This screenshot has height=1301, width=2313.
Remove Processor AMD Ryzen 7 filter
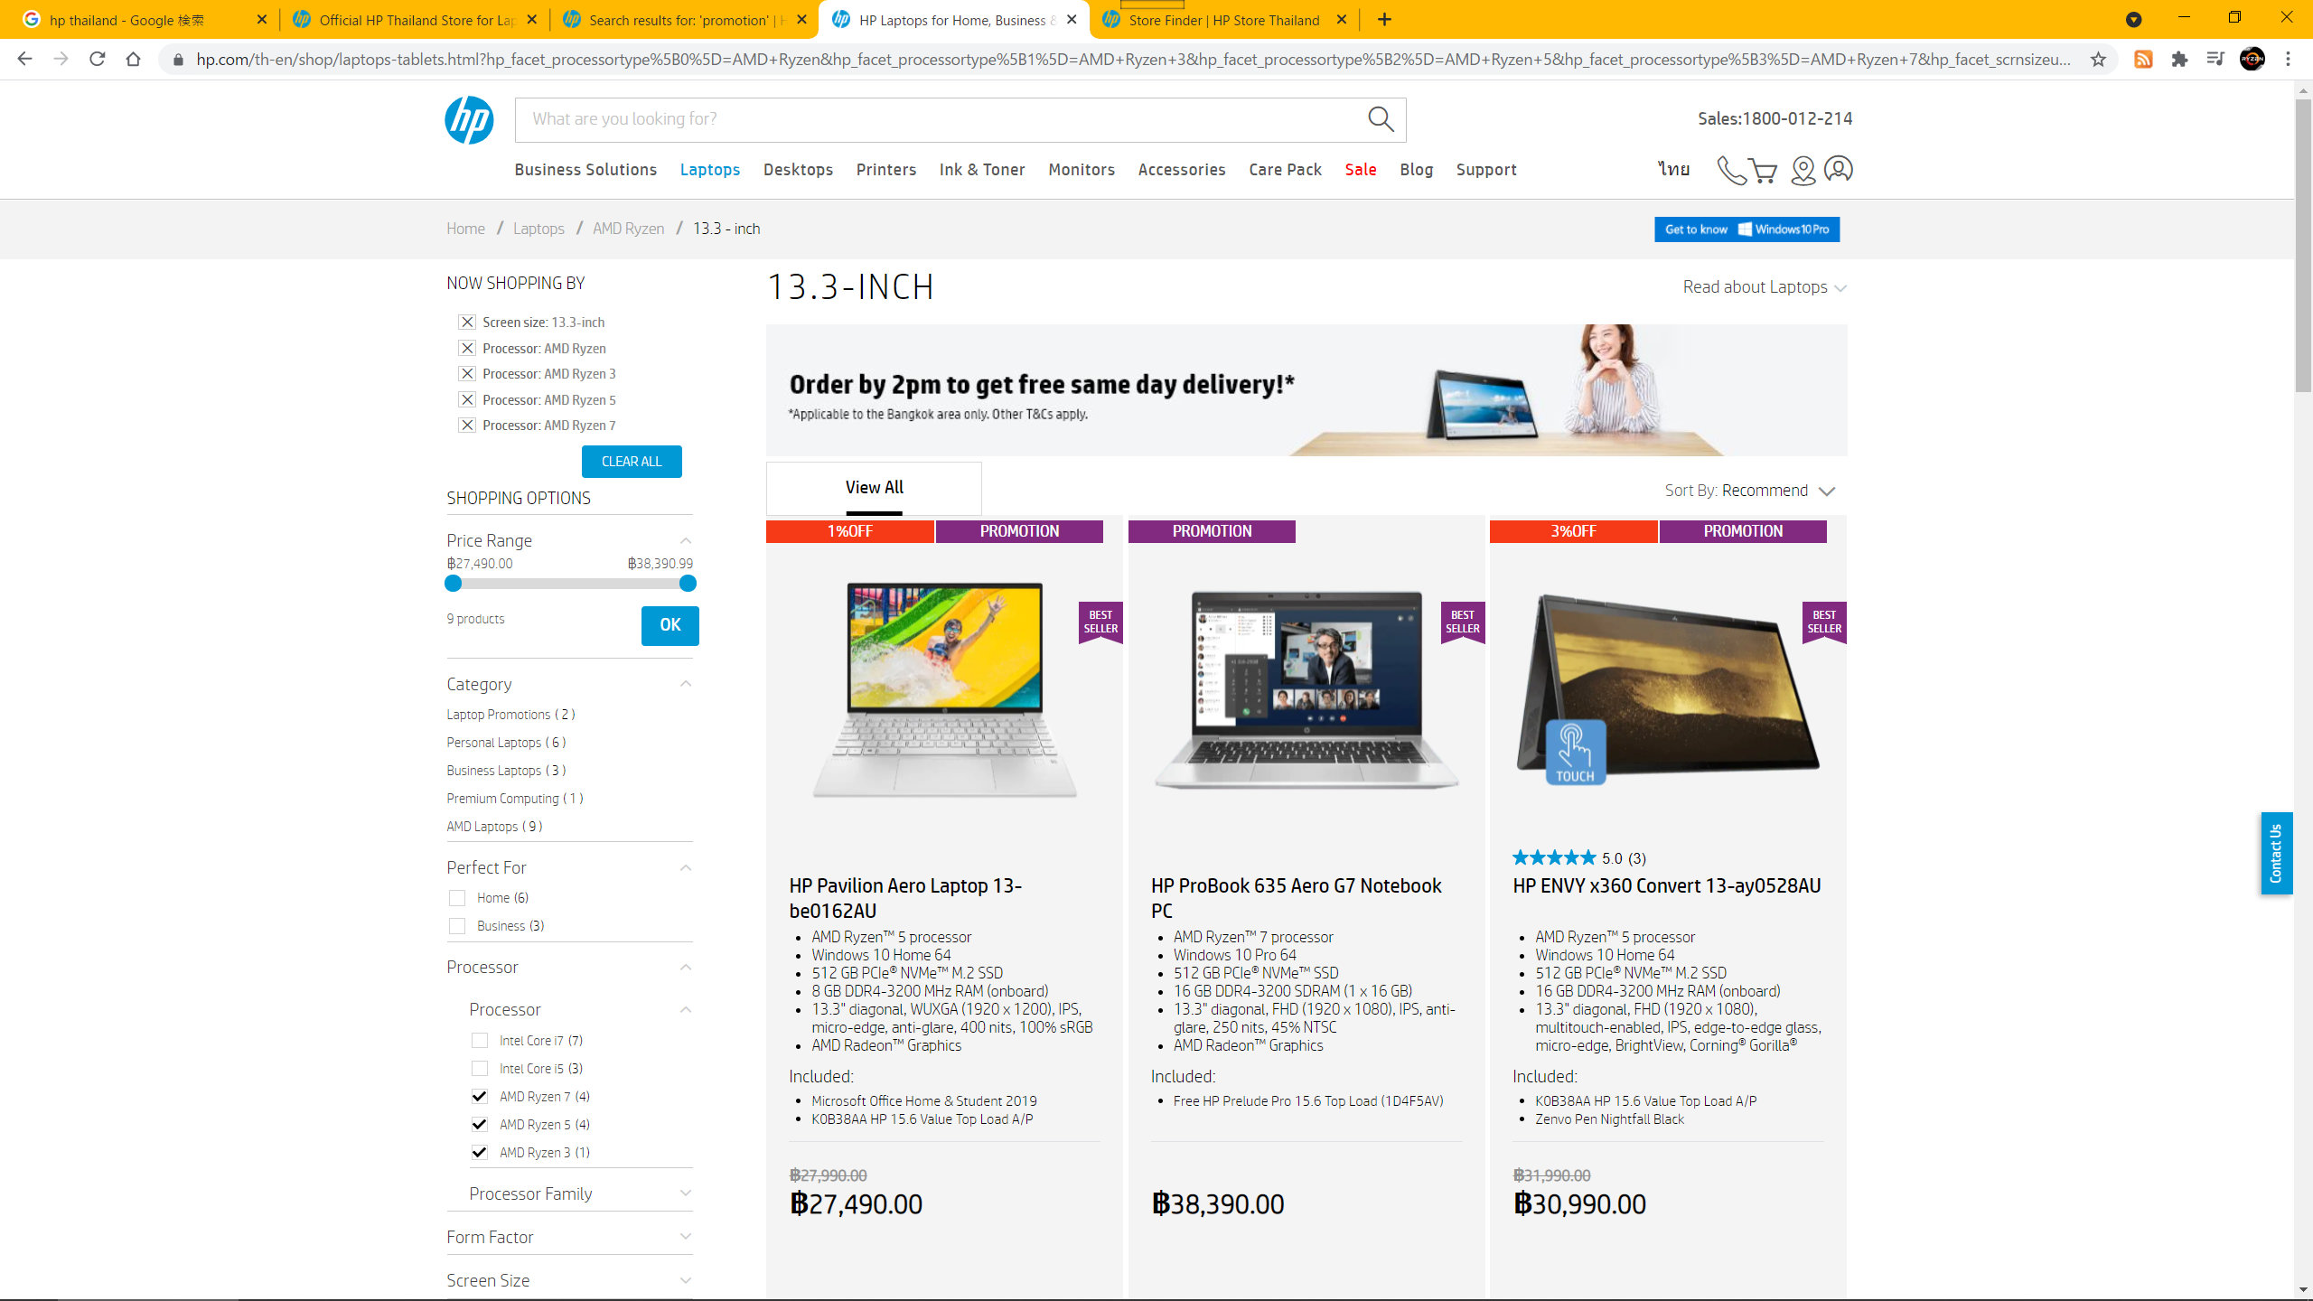point(467,426)
